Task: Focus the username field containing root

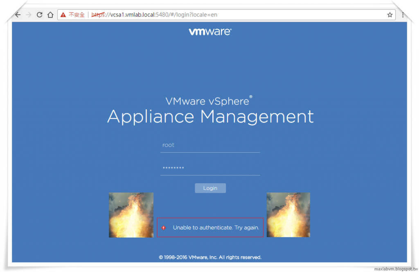Action: (210, 145)
